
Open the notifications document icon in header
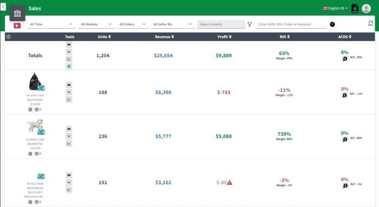[355, 9]
